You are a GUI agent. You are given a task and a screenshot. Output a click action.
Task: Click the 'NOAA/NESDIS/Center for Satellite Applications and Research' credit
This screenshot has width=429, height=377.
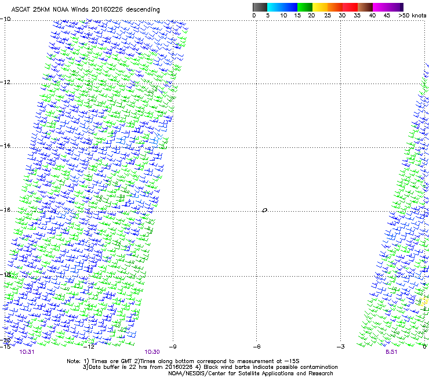tap(250, 374)
